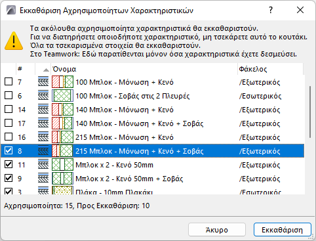This screenshot has height=241, width=316.
Task: Uncheck the box for row 8
Action: tap(9, 151)
